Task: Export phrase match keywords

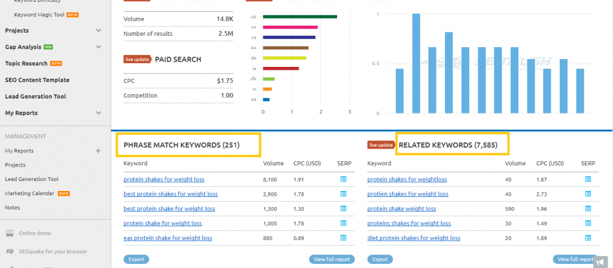Action: 136,260
